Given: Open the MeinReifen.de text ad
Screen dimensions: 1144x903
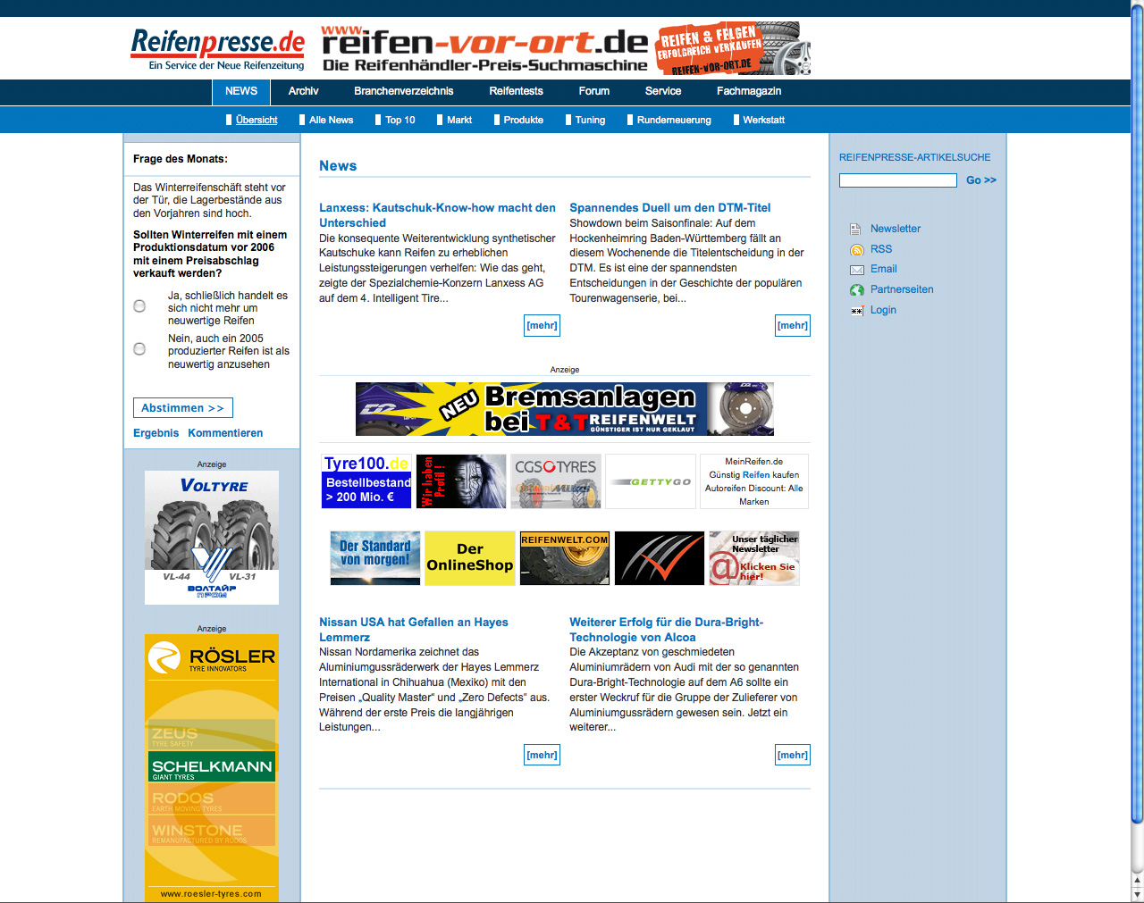Looking at the screenshot, I should coord(753,481).
